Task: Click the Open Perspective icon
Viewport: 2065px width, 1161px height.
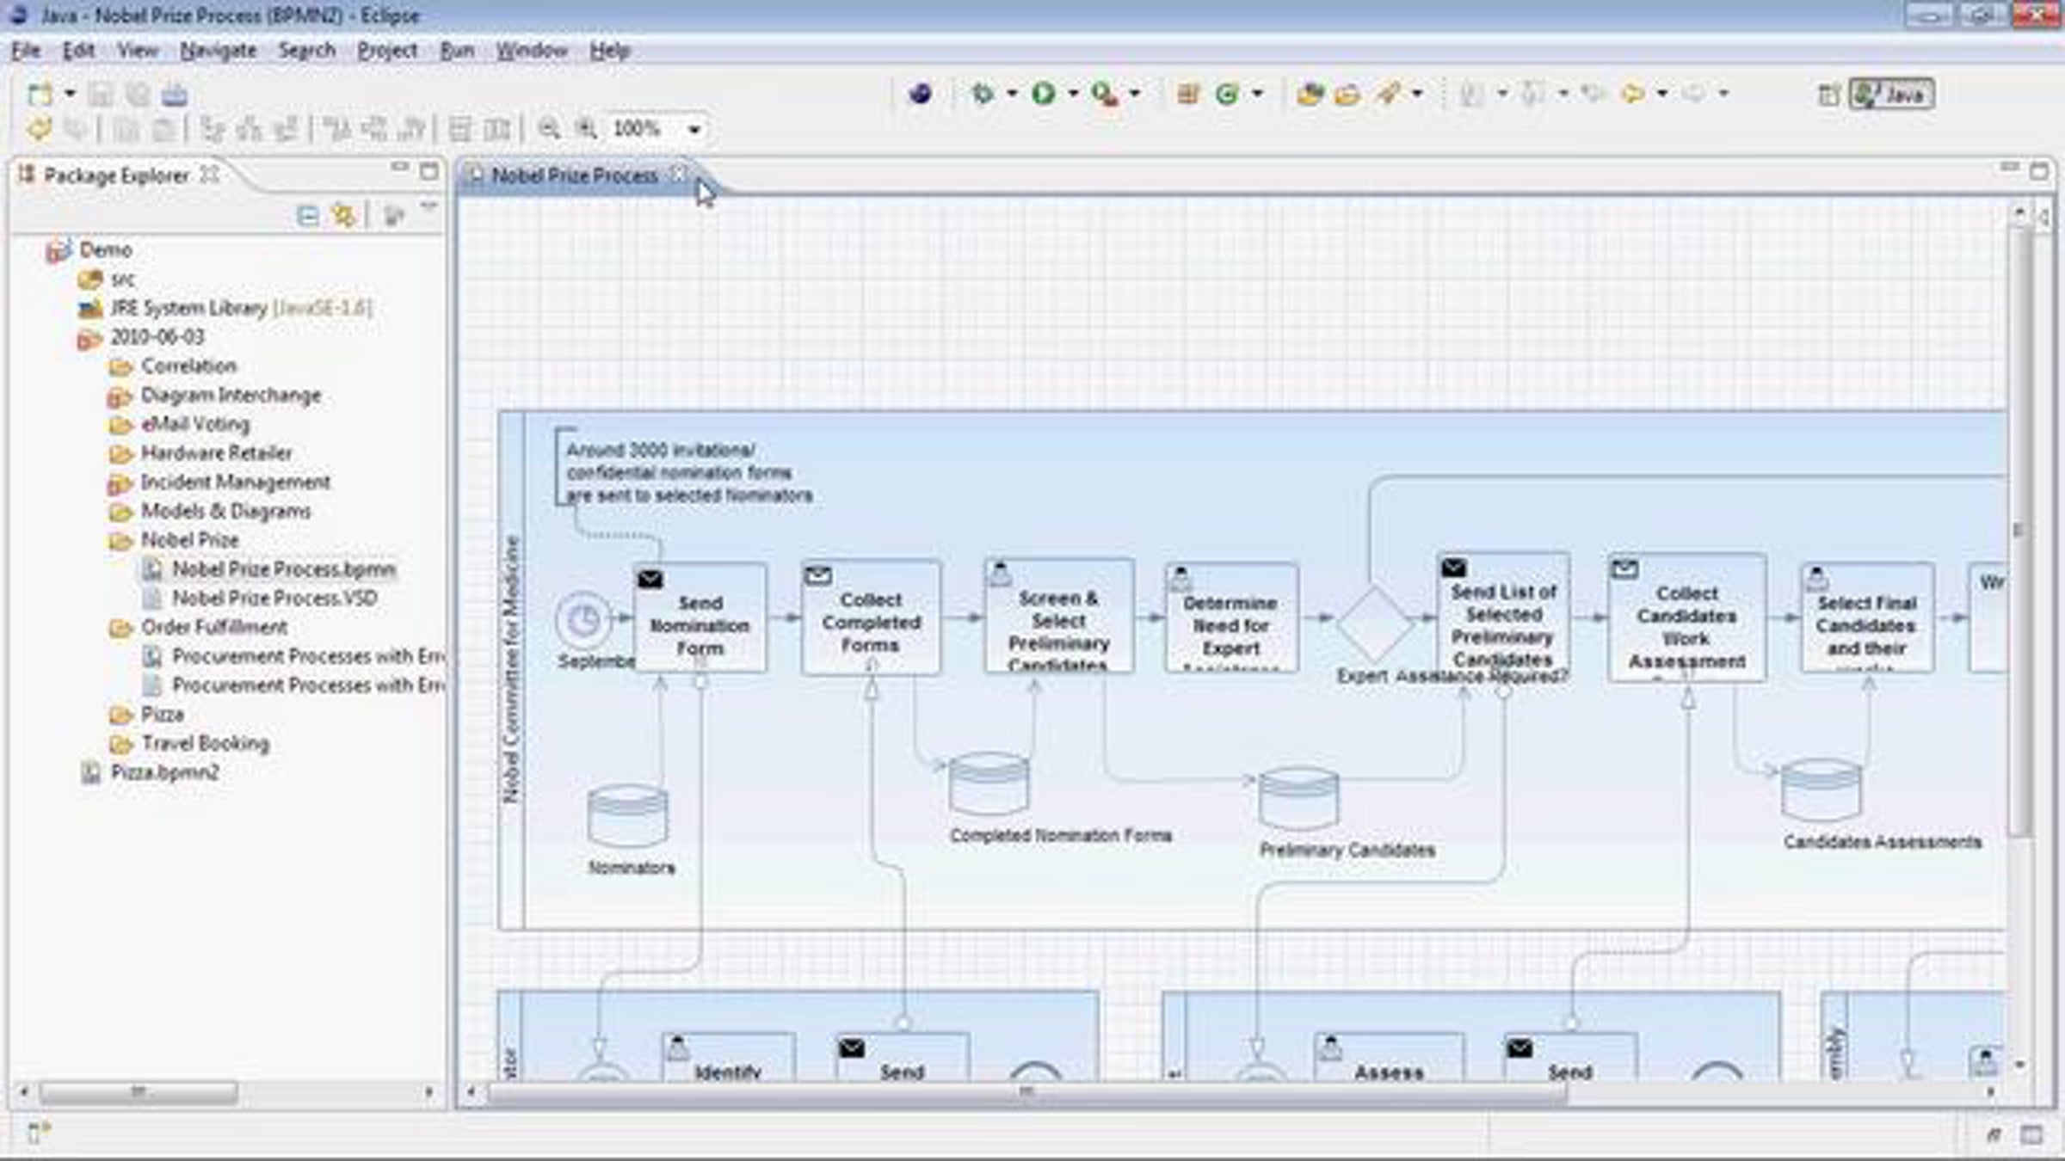Action: click(x=1828, y=94)
